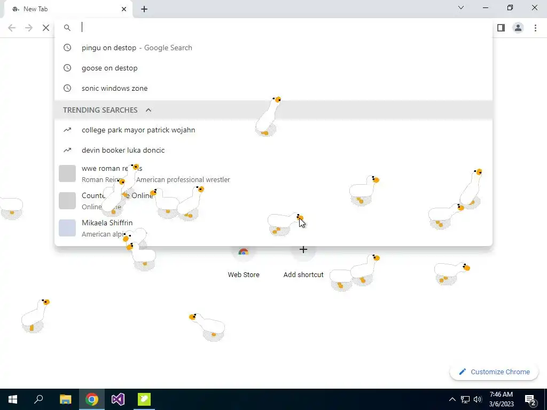
Task: Click the Mikaela Shiffrin thumbnail
Action: (x=67, y=228)
